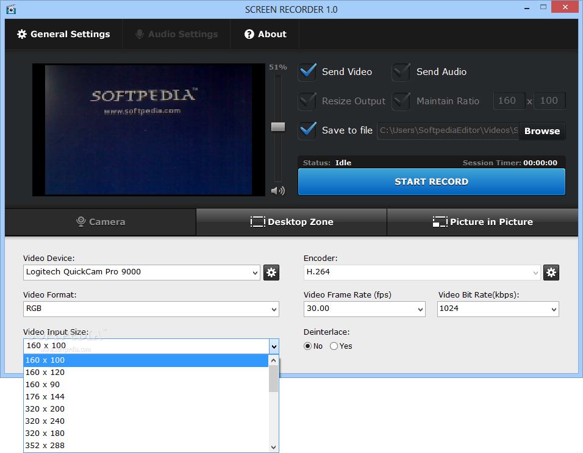The image size is (583, 453).
Task: Choose 160 x 120 in size list
Action: [146, 373]
